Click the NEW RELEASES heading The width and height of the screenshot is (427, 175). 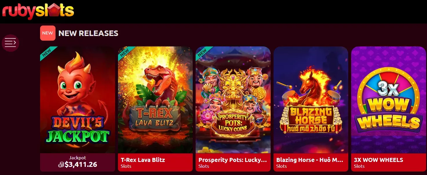pos(88,33)
